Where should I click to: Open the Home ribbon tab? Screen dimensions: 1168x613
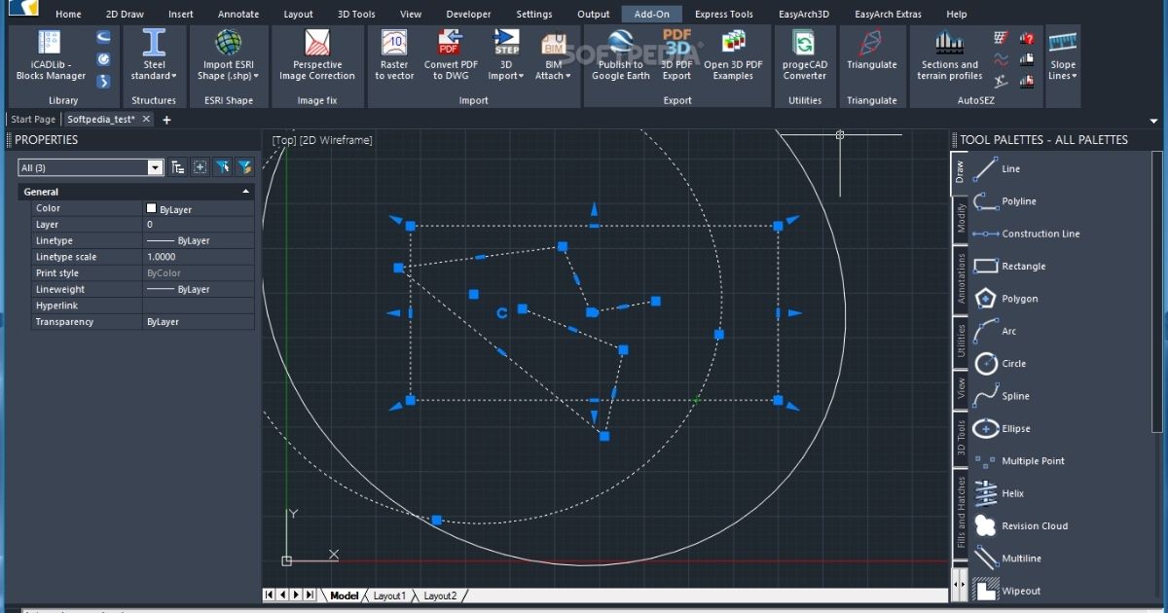click(68, 15)
